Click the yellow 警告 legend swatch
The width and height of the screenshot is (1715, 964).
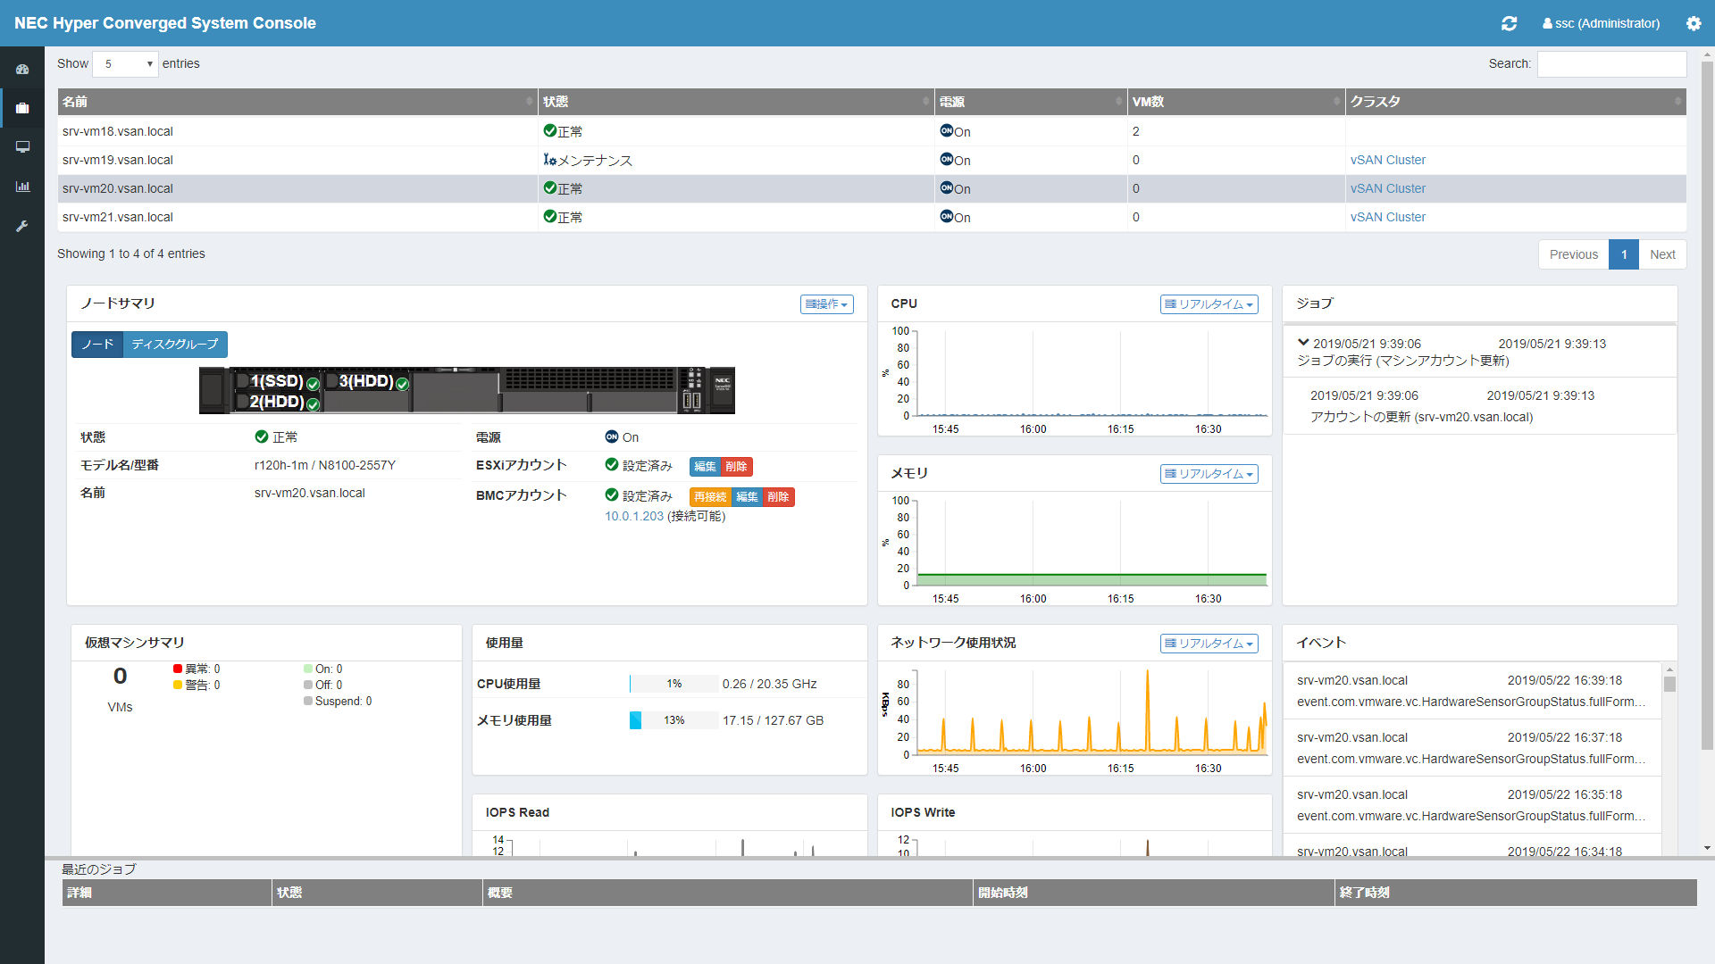click(x=178, y=685)
